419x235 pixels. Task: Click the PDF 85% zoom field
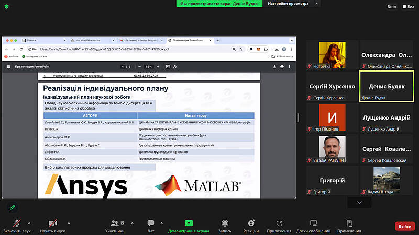149,67
